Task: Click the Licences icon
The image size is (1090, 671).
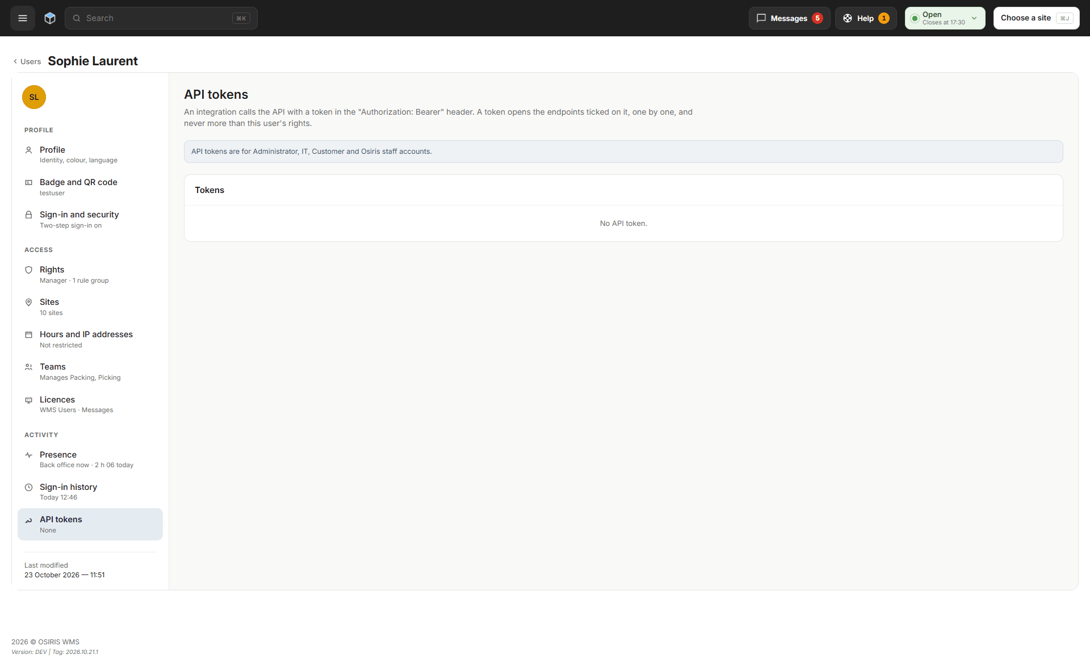Action: point(28,400)
